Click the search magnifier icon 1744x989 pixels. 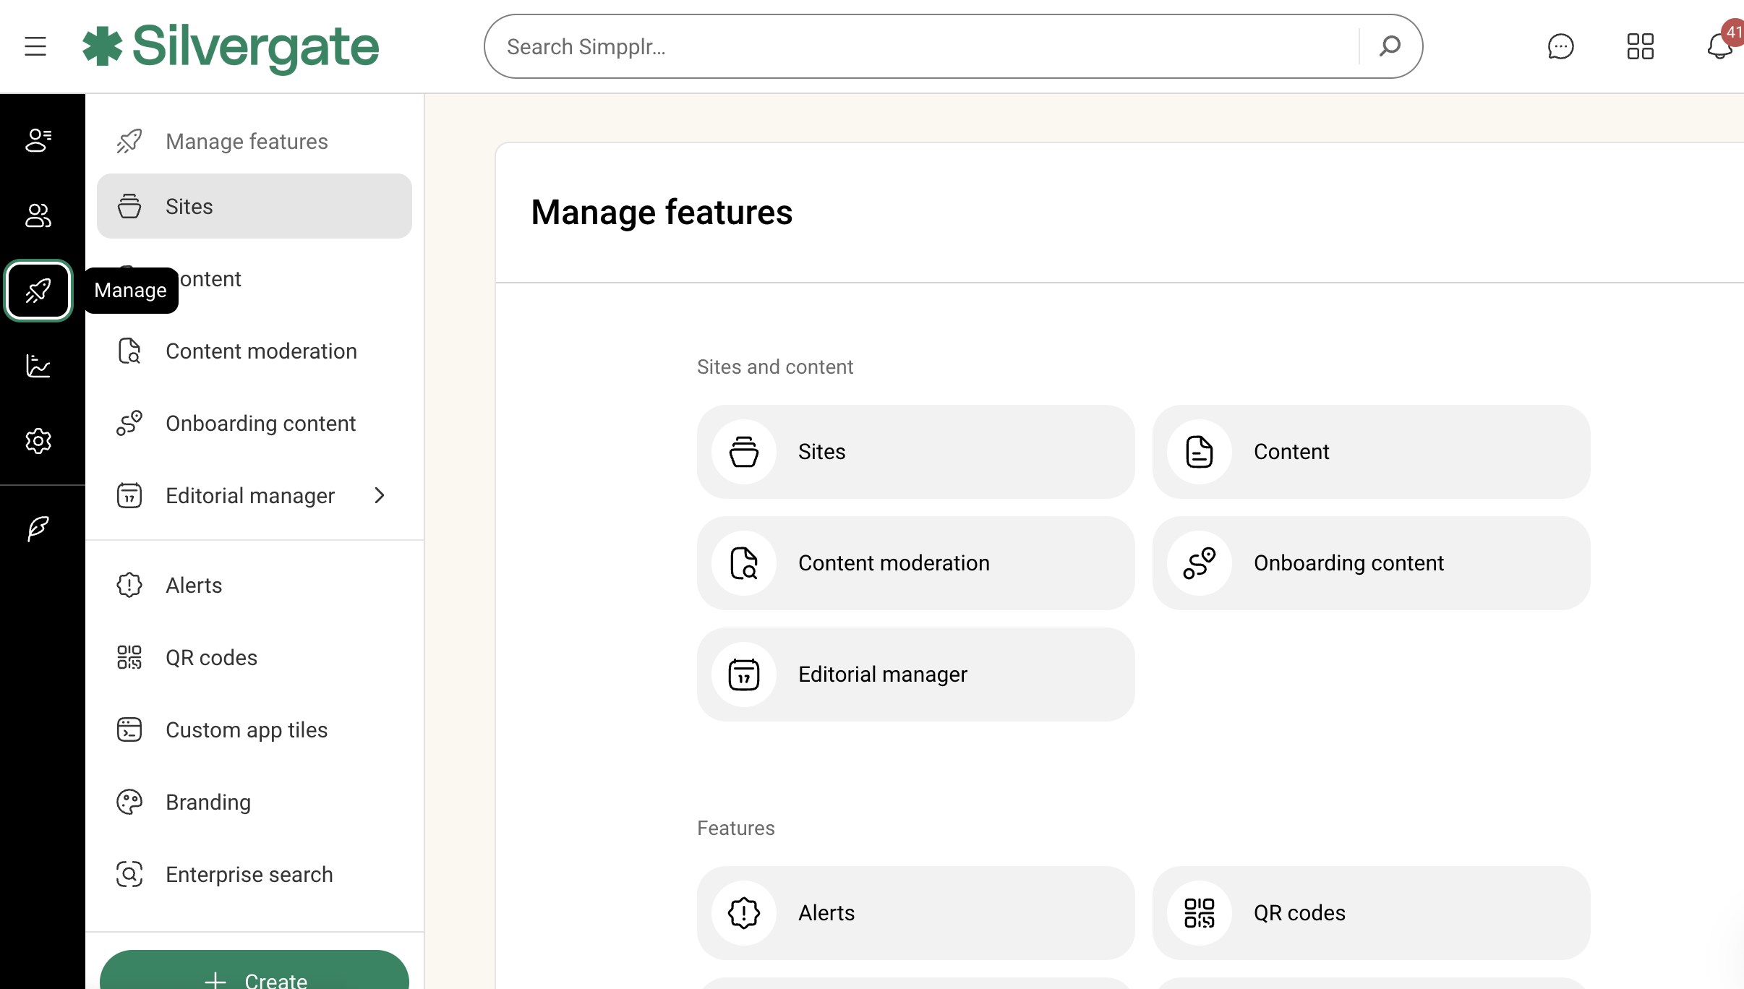[1390, 47]
